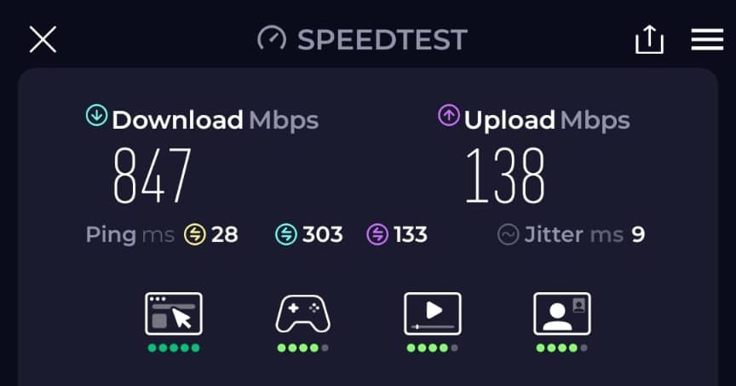Image resolution: width=736 pixels, height=386 pixels.
Task: Open the hamburger menu
Action: (707, 39)
